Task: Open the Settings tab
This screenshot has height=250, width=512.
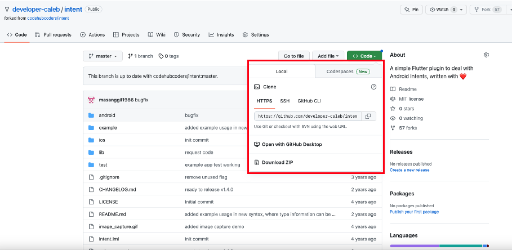Action: coord(256,34)
